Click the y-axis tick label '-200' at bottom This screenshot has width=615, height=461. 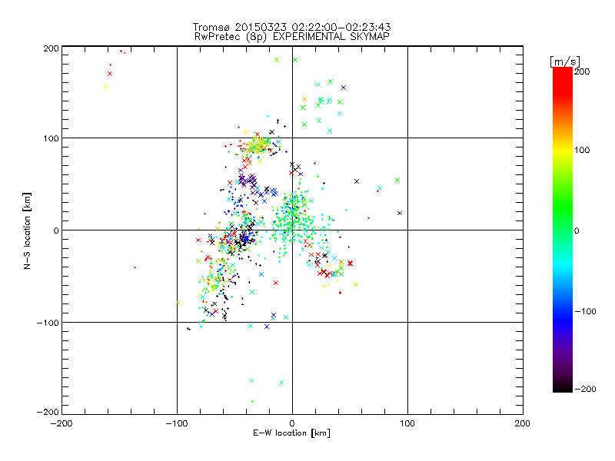click(48, 413)
